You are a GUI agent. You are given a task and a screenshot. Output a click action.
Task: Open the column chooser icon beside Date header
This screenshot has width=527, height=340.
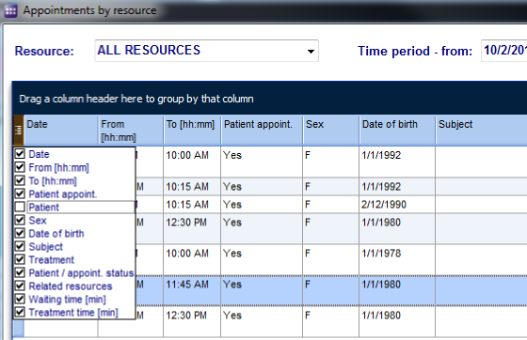click(18, 131)
